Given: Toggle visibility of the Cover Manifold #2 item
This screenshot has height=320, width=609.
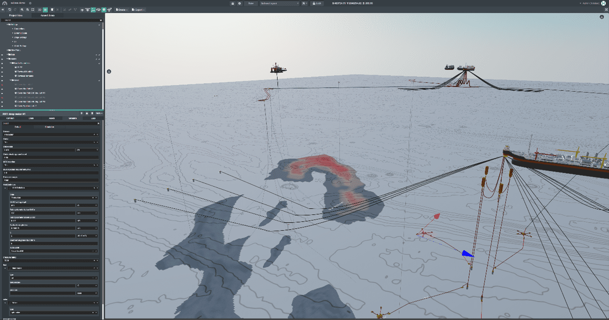Looking at the screenshot, I should 2,89.
